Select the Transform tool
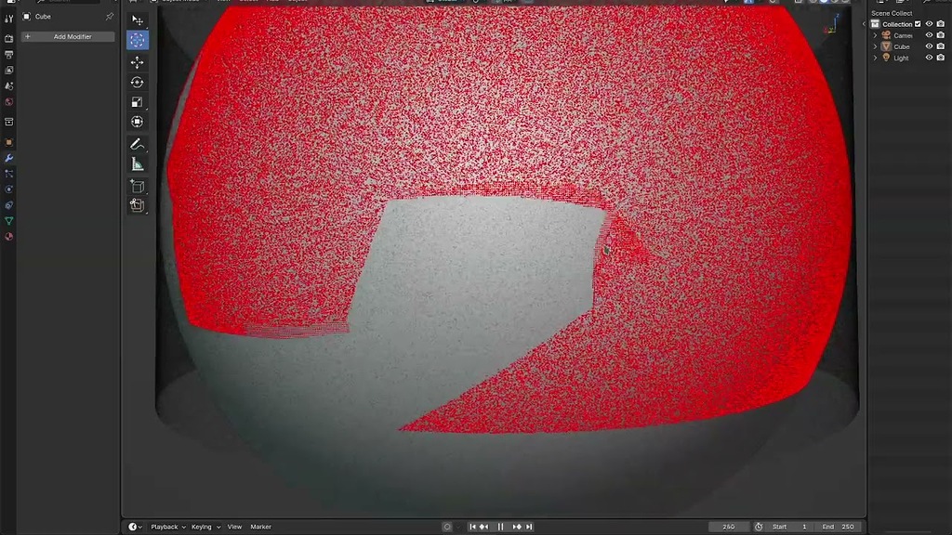 pos(138,122)
